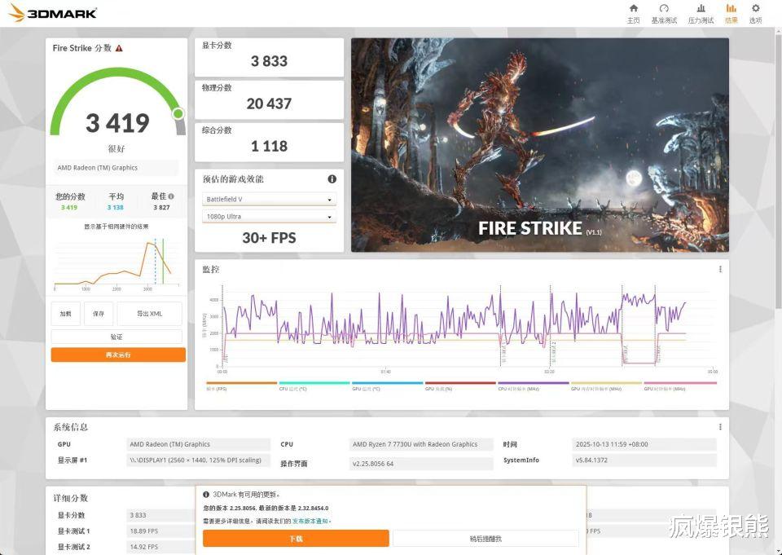782x555 pixels.
Task: Click the orange 下载 download button
Action: (x=296, y=539)
